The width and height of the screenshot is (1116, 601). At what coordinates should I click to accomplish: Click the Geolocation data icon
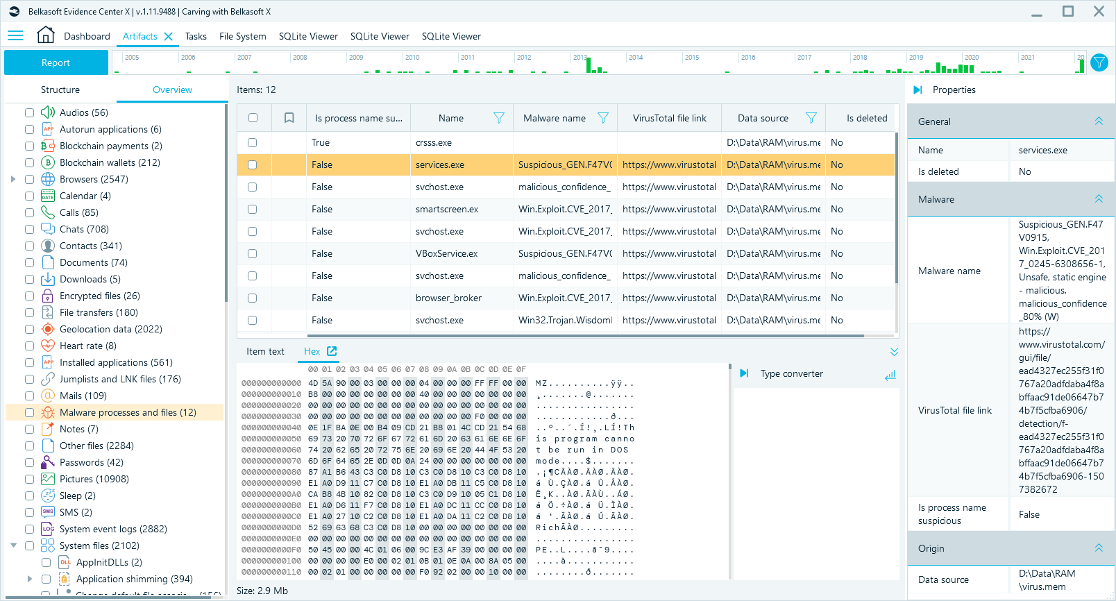point(48,329)
